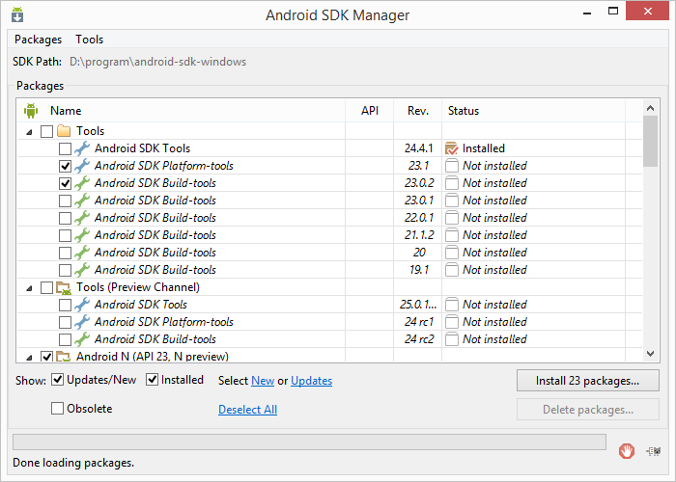Click the package list scrollbar thumb
This screenshot has height=482, width=676.
[650, 141]
